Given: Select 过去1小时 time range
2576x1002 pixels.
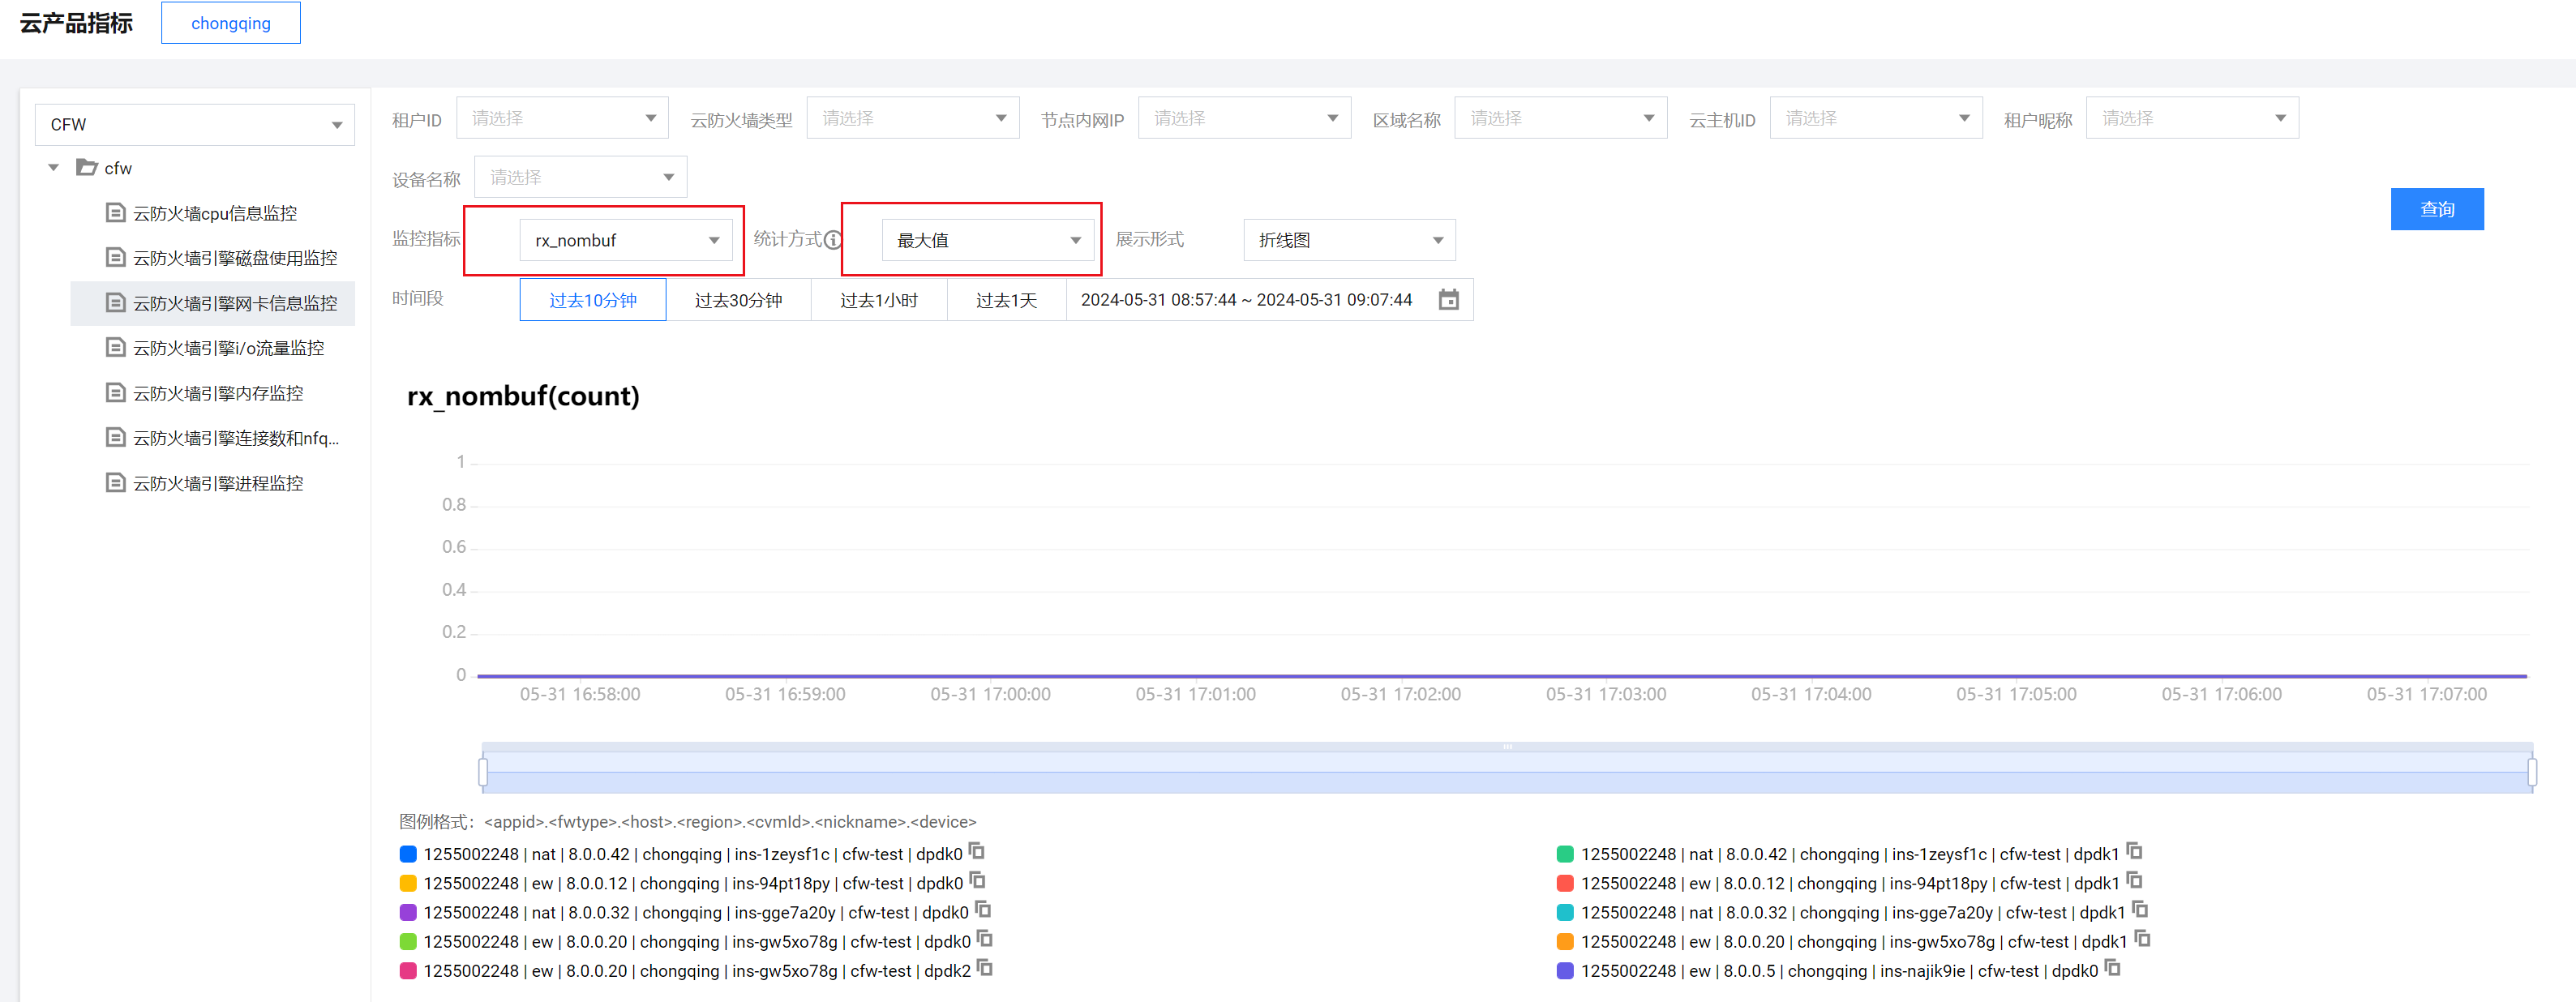Looking at the screenshot, I should [878, 300].
